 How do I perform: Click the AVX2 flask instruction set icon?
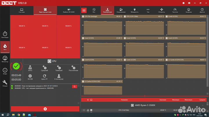pyautogui.click(x=30, y=68)
